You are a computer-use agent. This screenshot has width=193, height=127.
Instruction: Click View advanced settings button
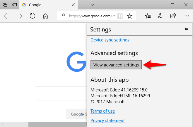(116, 65)
